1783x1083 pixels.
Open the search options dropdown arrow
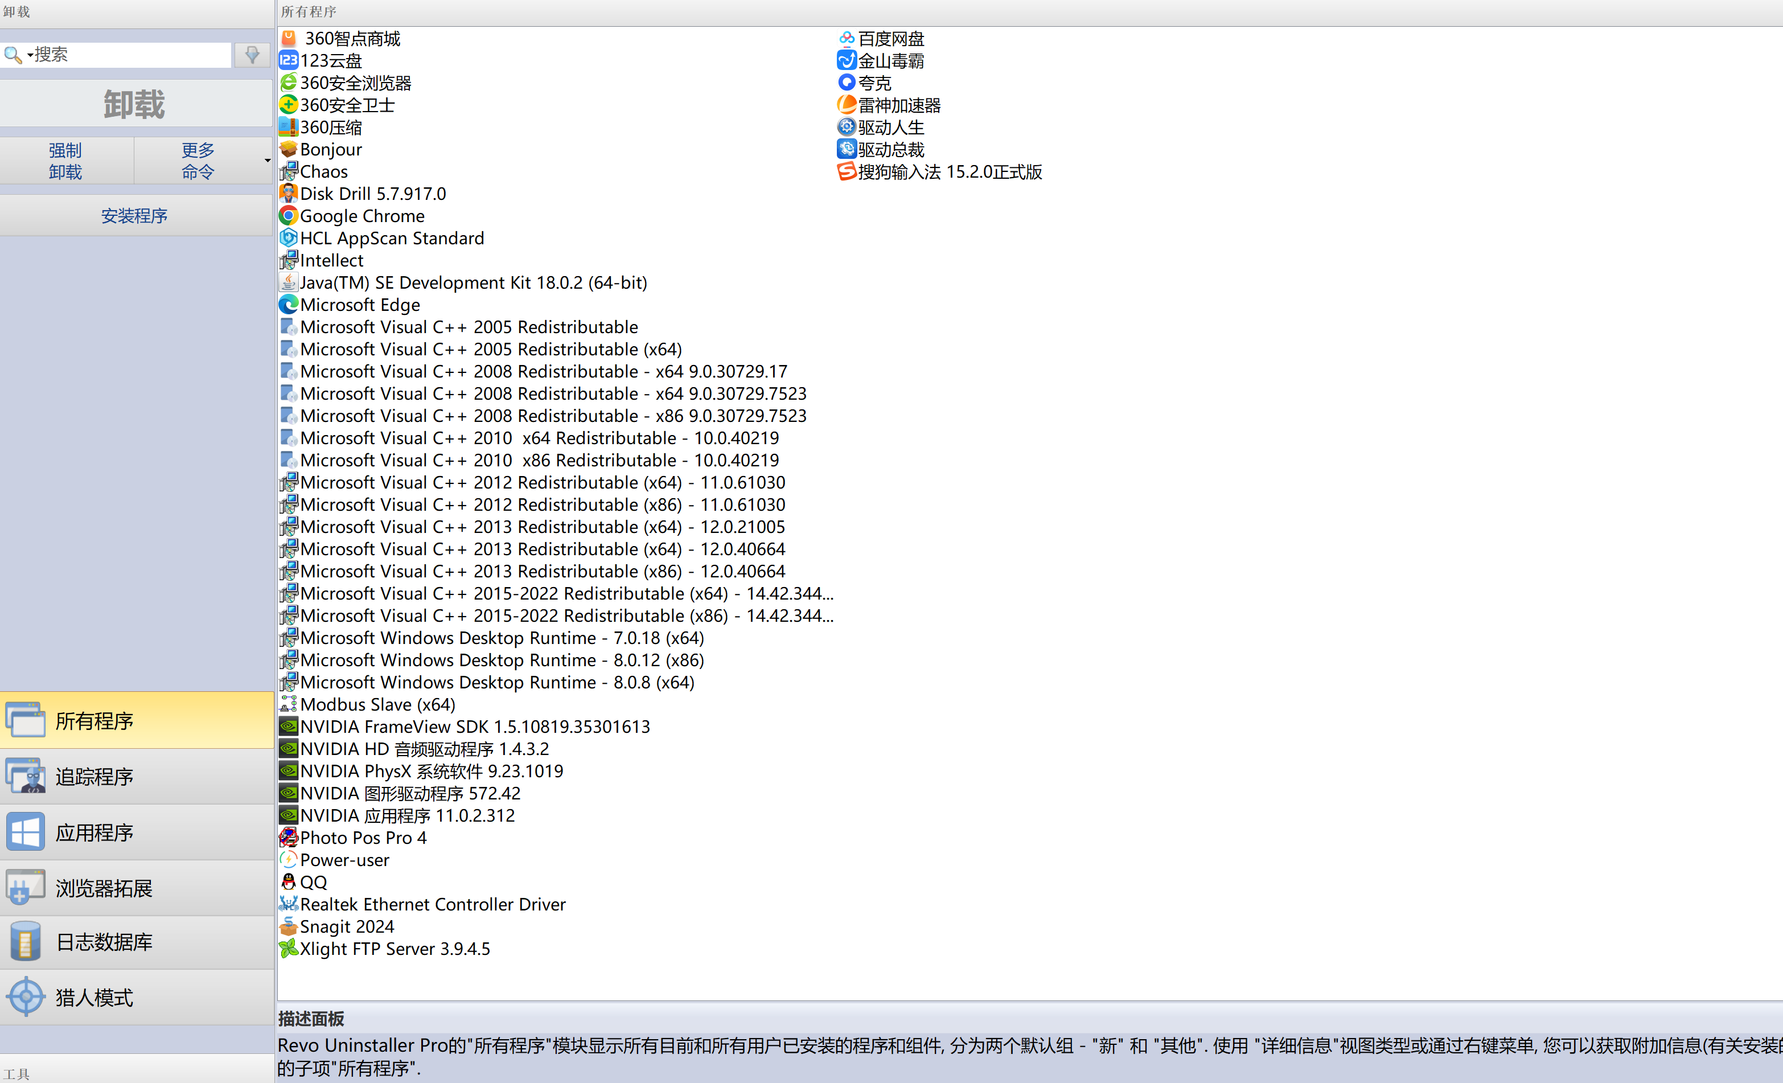pos(30,55)
